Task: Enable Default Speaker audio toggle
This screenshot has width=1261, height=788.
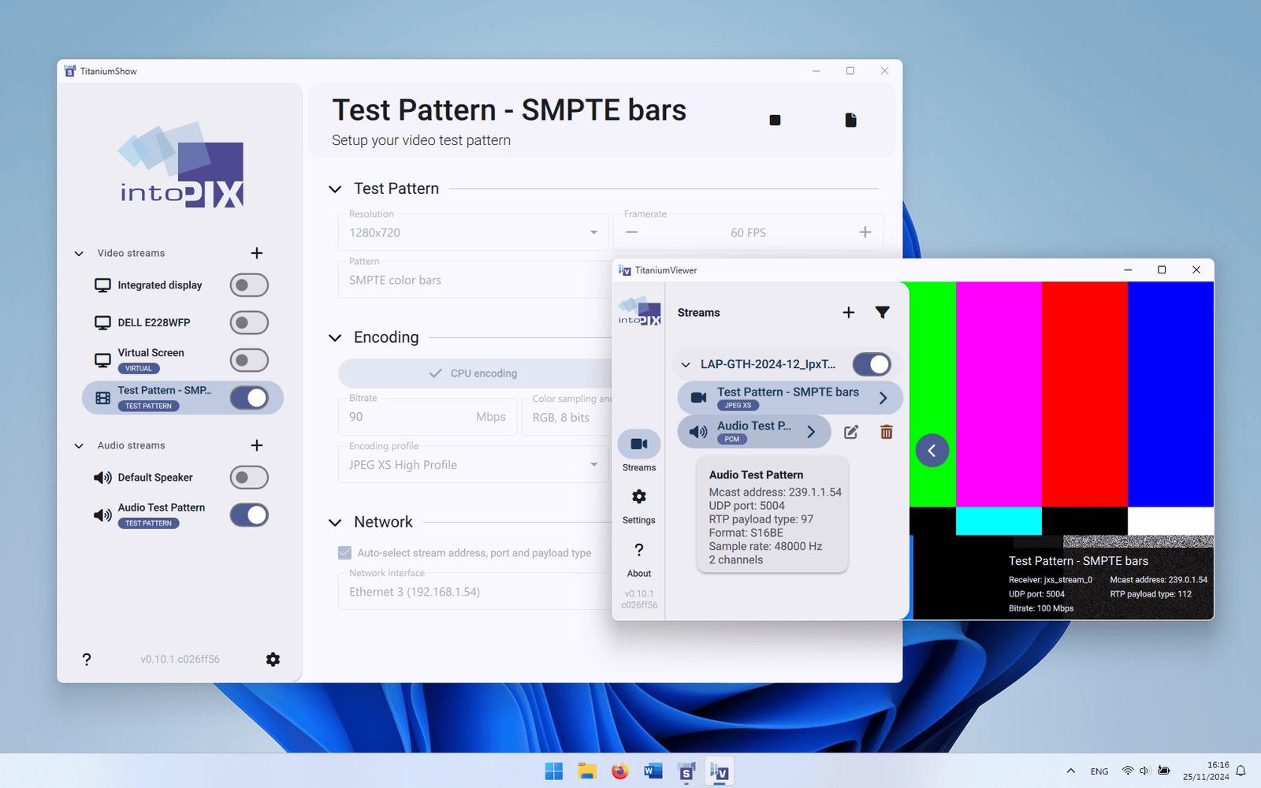Action: click(249, 478)
